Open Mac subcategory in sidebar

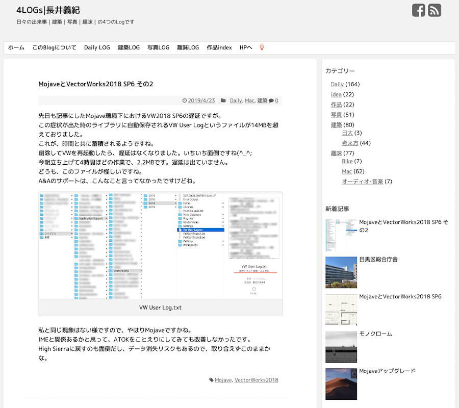pyautogui.click(x=347, y=171)
